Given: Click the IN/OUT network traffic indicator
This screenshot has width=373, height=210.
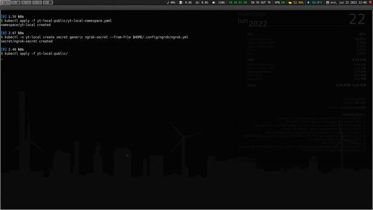Looking at the screenshot, I should click(261, 2).
